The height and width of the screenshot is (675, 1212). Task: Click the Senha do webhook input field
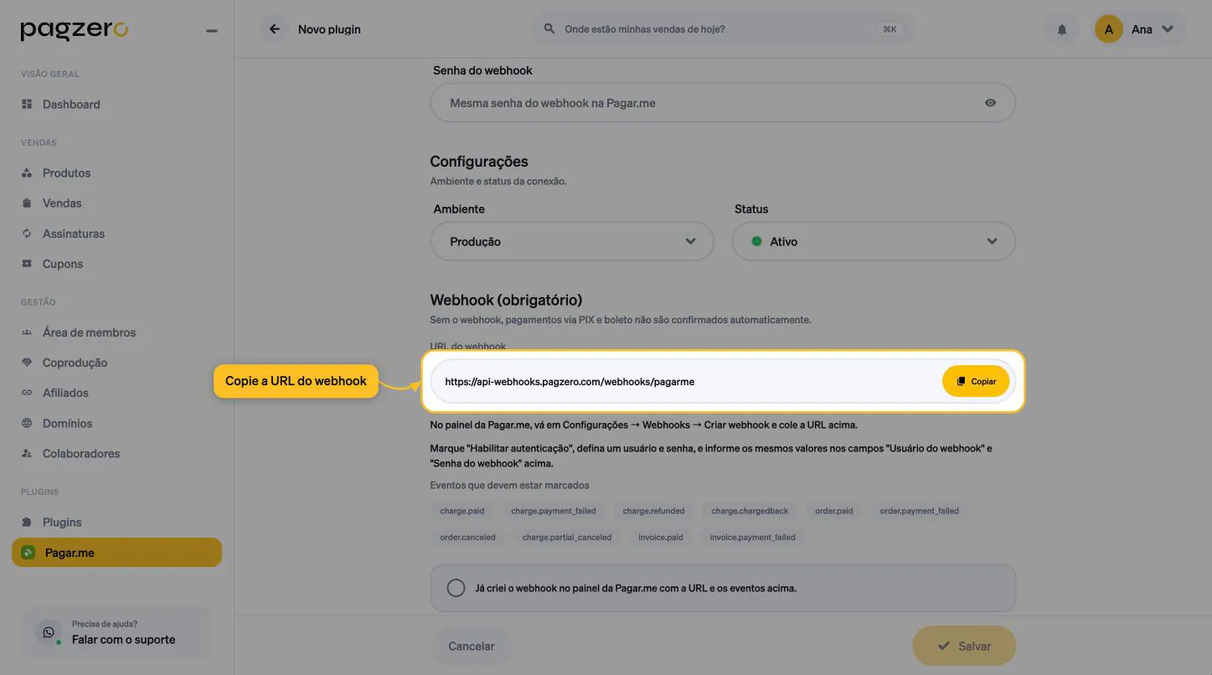coord(723,103)
